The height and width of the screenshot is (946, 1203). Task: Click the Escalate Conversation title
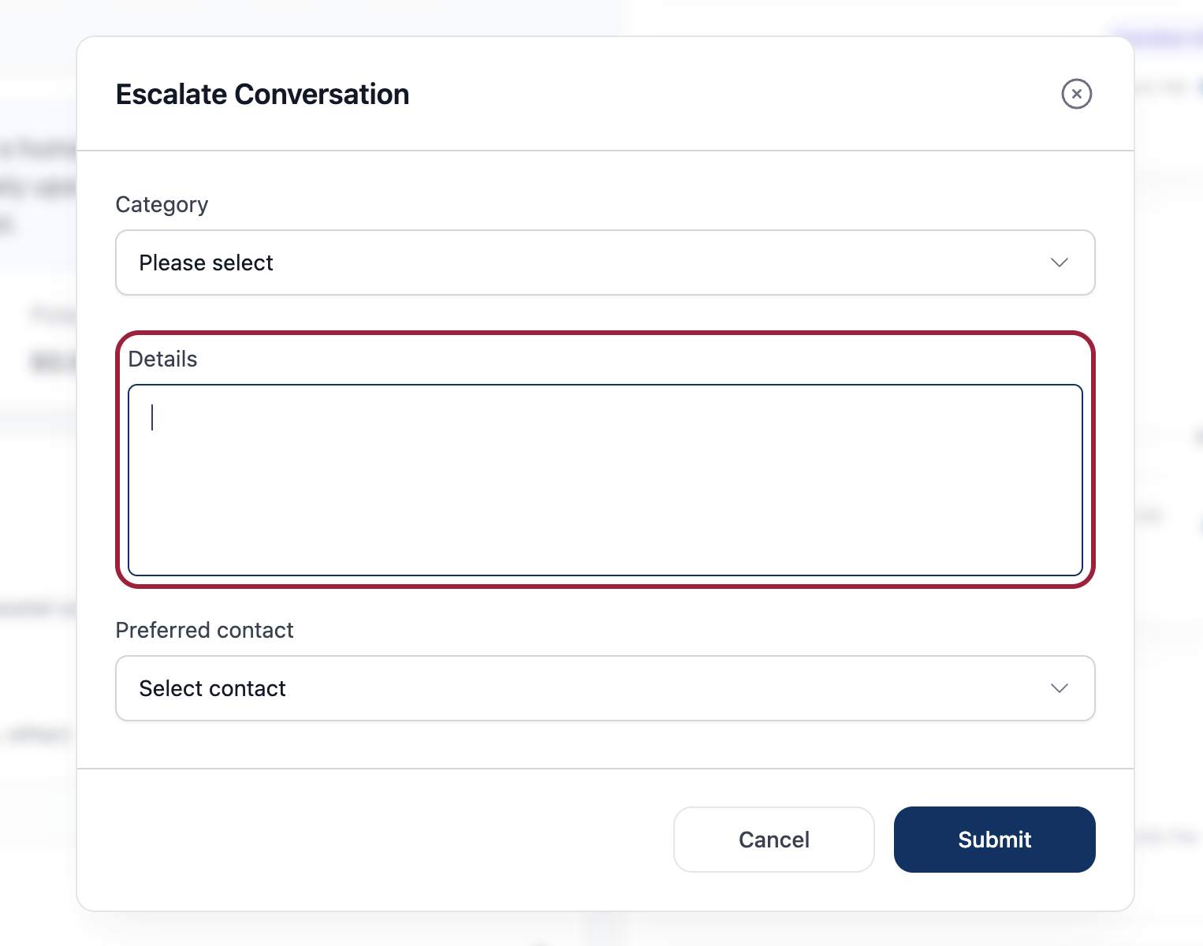coord(262,94)
